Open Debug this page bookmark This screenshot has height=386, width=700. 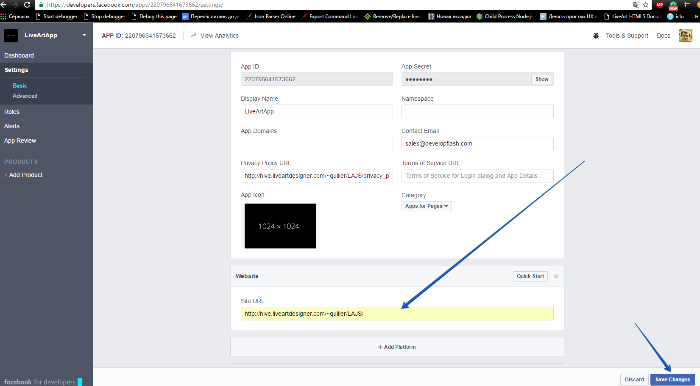click(154, 17)
